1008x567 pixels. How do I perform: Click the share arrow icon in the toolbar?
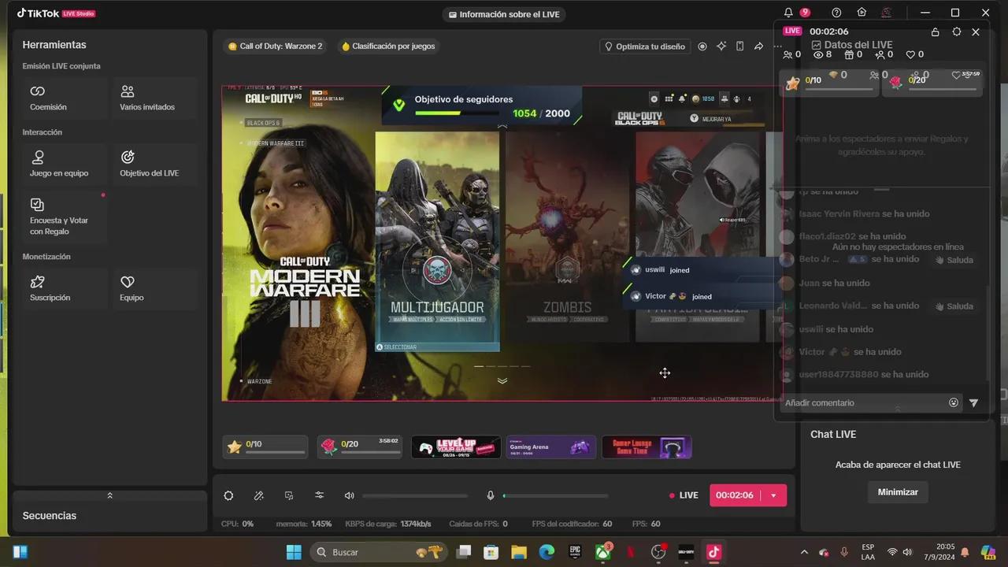[x=758, y=46]
